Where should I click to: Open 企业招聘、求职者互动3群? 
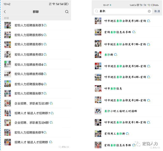(36, 103)
